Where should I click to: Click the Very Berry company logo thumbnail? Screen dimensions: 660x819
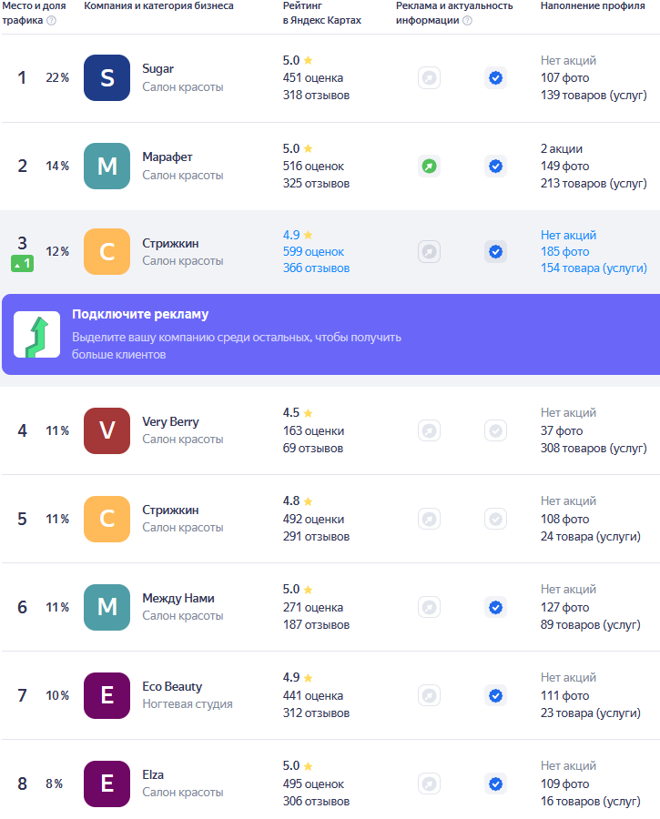tap(107, 430)
